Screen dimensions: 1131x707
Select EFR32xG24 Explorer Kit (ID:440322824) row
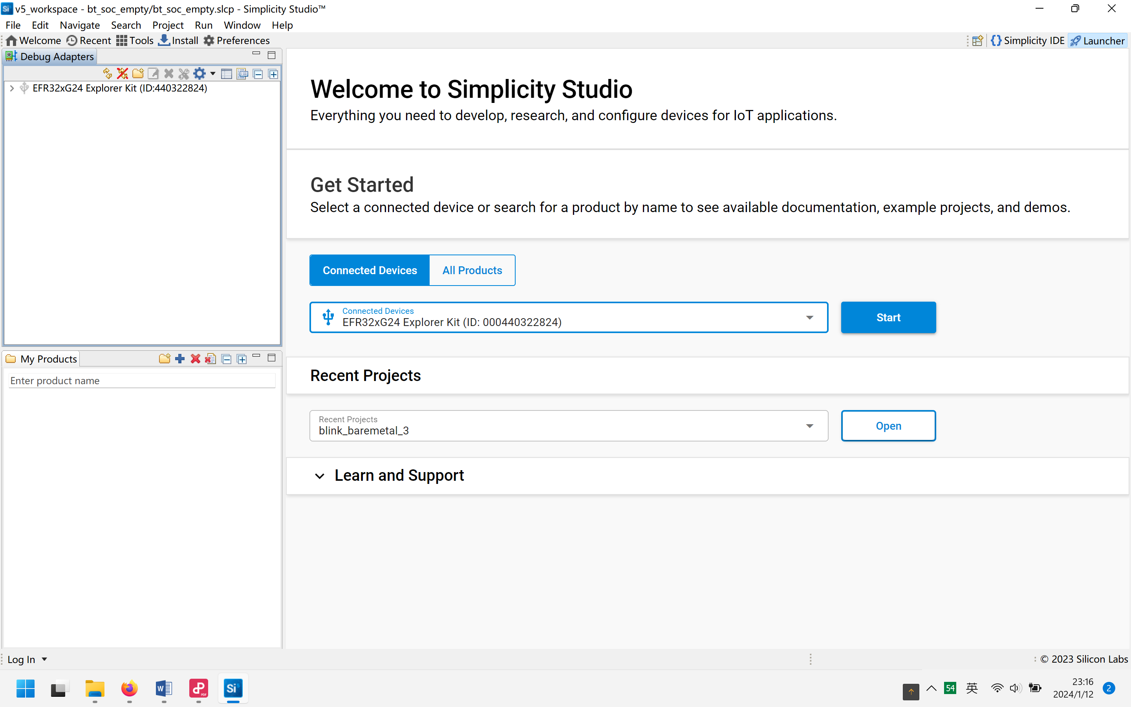point(120,88)
